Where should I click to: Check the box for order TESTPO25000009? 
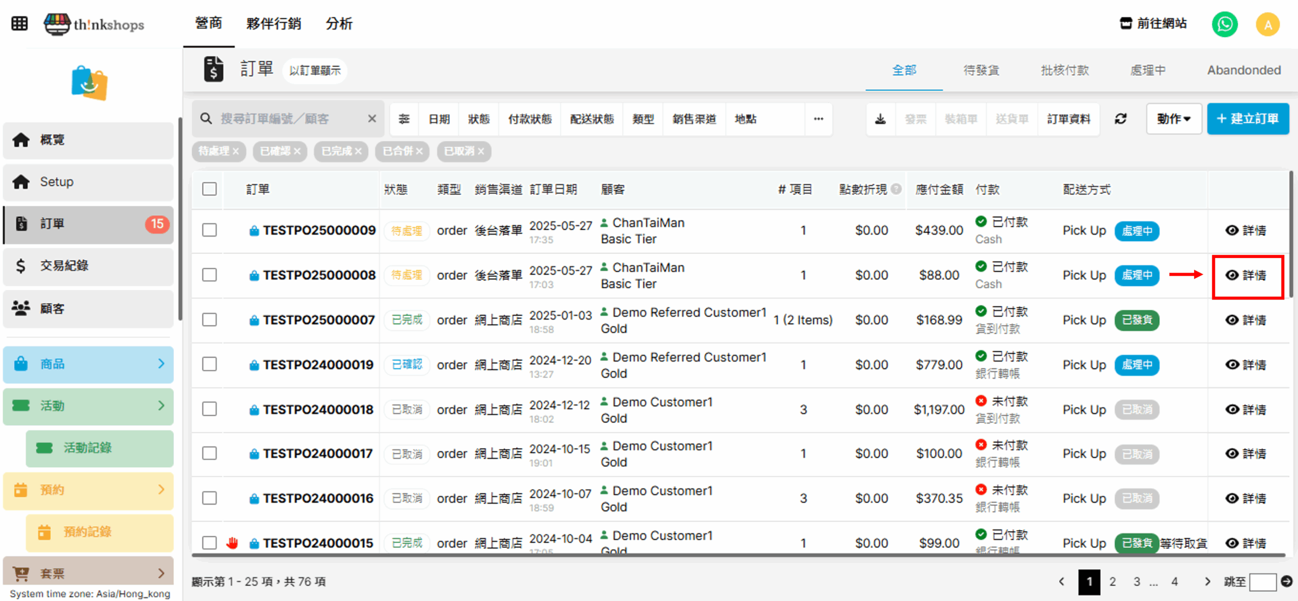tap(209, 230)
